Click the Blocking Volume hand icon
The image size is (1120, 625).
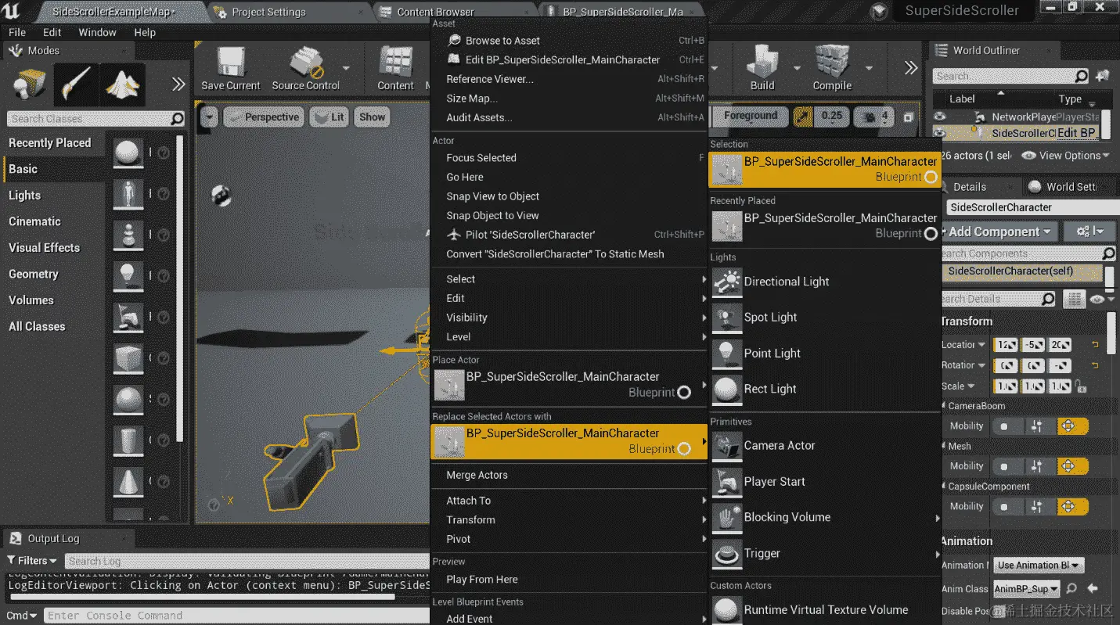[727, 518]
